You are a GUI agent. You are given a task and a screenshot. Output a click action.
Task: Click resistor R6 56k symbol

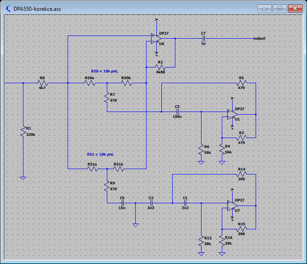pos(201,150)
